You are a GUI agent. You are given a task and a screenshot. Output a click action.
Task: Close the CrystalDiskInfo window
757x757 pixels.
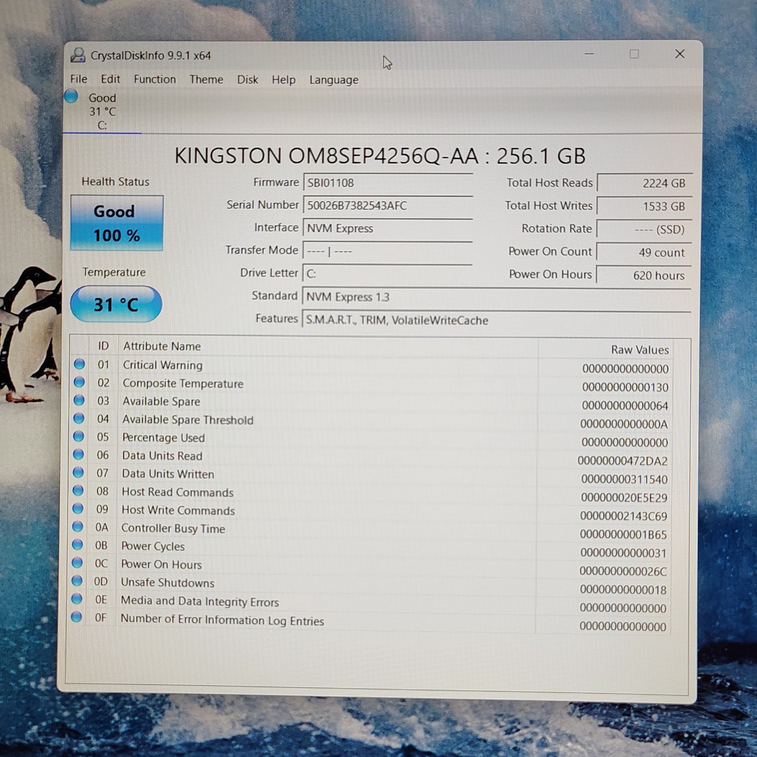[680, 54]
